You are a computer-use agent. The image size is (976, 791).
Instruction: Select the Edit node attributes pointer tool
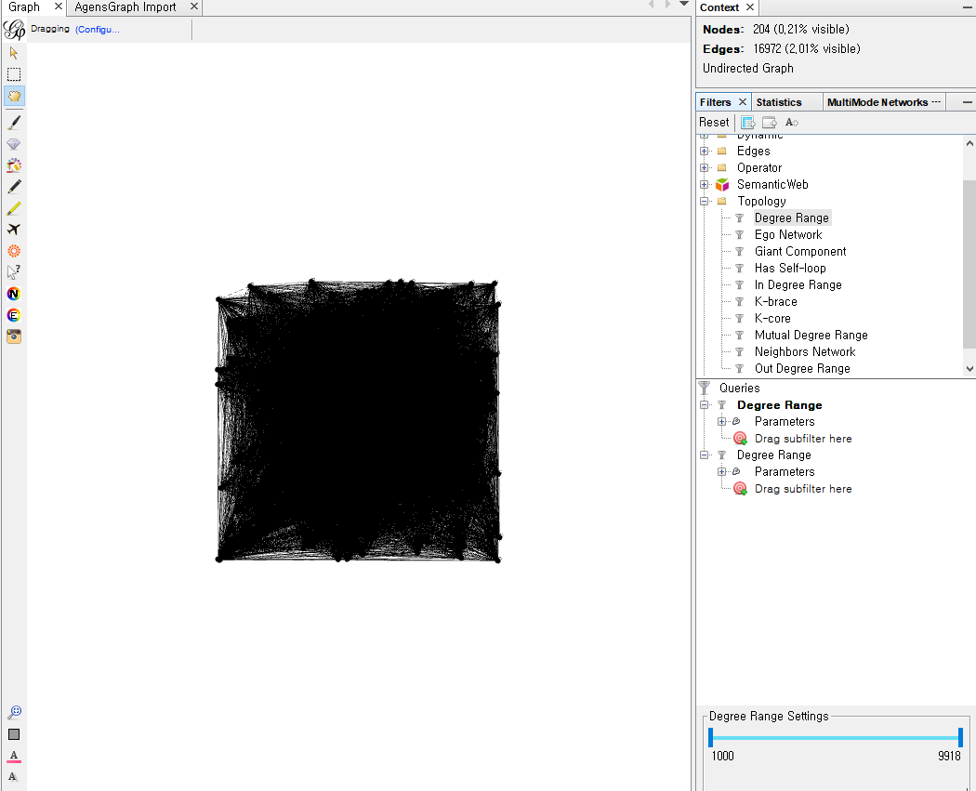point(14,272)
